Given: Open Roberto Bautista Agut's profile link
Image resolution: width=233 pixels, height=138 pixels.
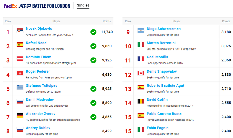Looking at the screenshot, I should [x=165, y=86].
